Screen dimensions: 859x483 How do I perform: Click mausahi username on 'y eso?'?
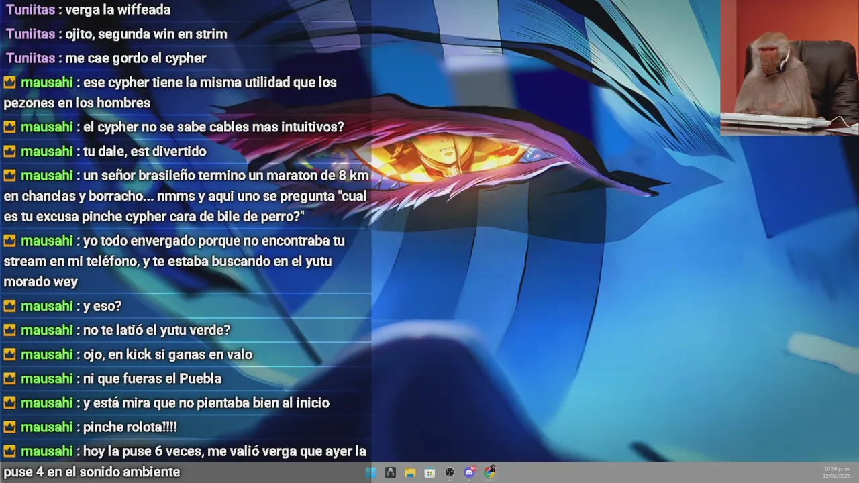point(47,306)
